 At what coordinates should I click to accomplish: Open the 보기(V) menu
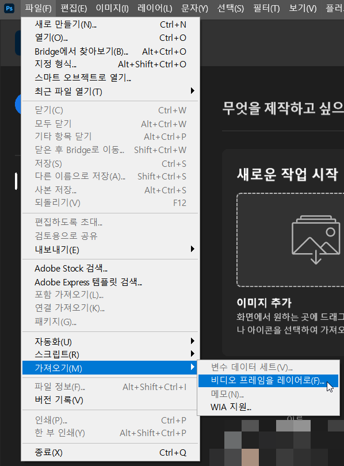303,8
